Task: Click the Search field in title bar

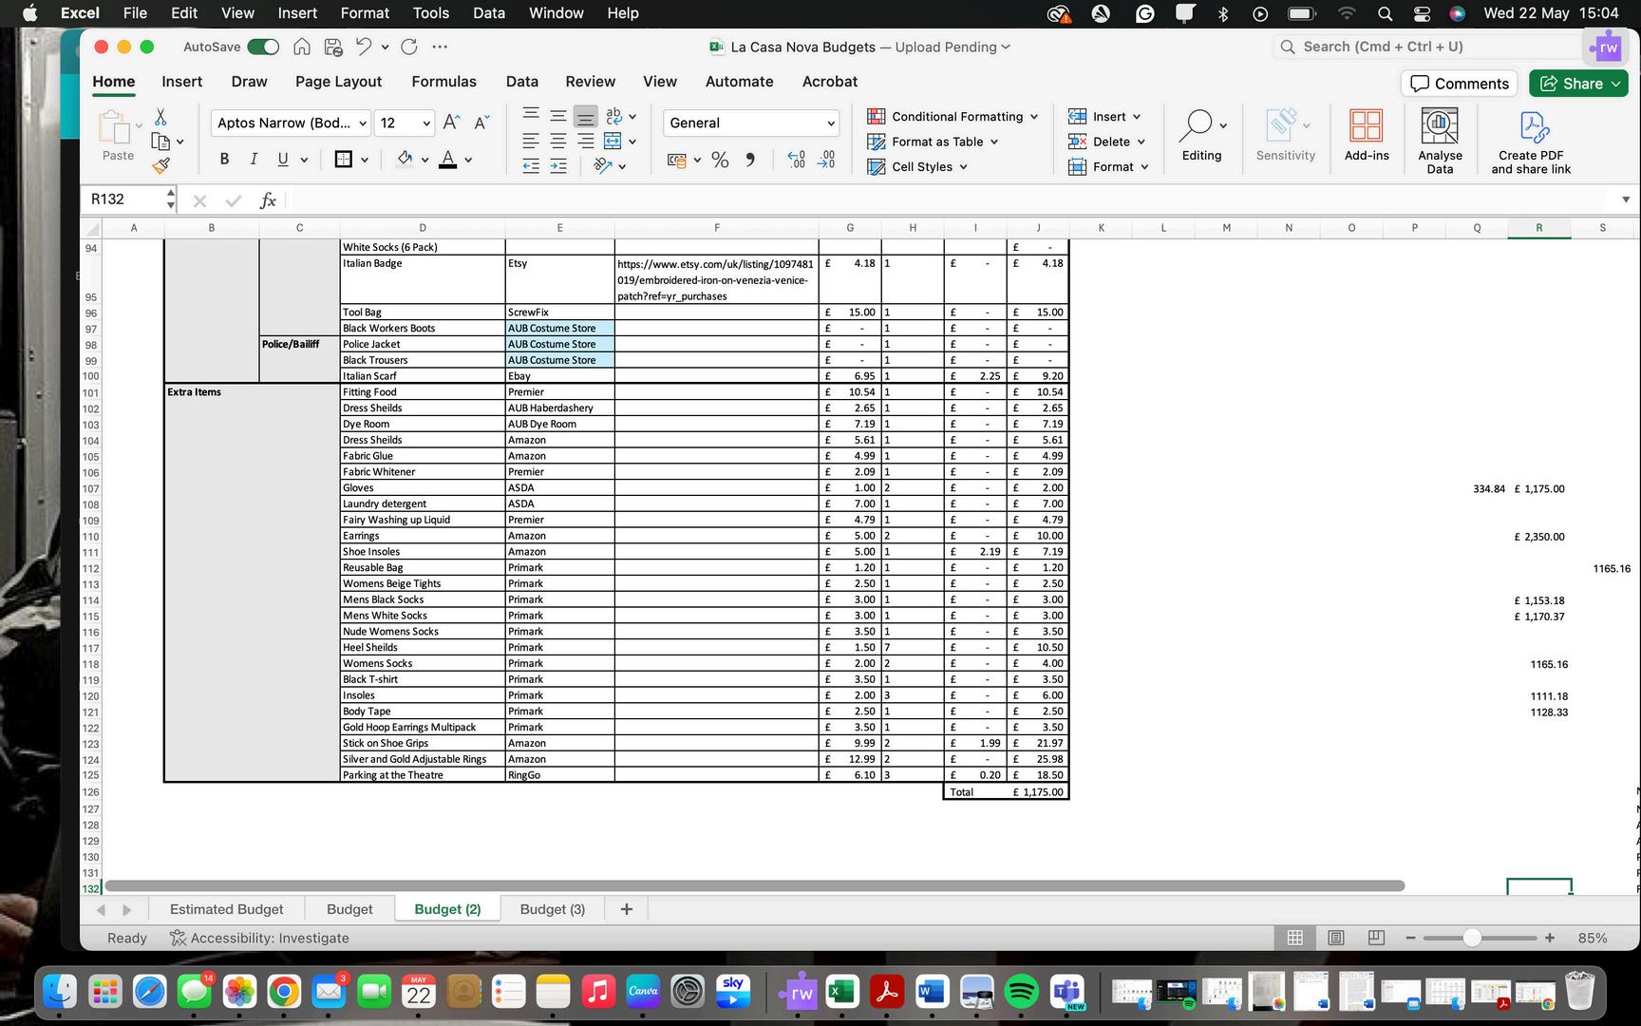Action: (1427, 47)
